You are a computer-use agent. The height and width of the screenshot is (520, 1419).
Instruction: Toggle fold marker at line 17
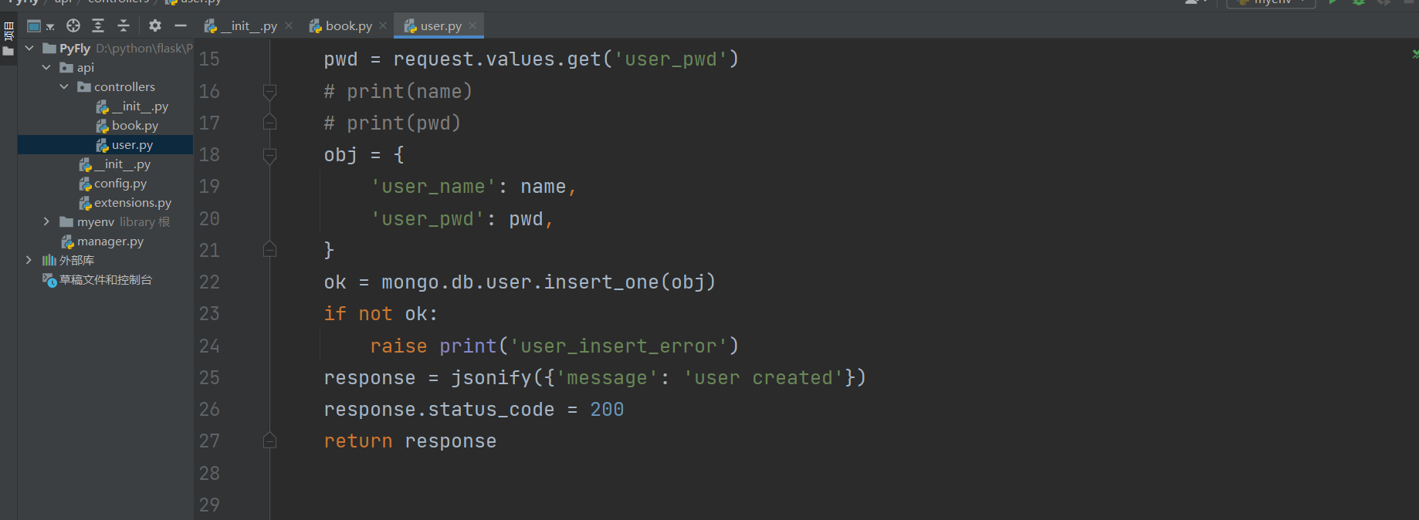[x=269, y=122]
